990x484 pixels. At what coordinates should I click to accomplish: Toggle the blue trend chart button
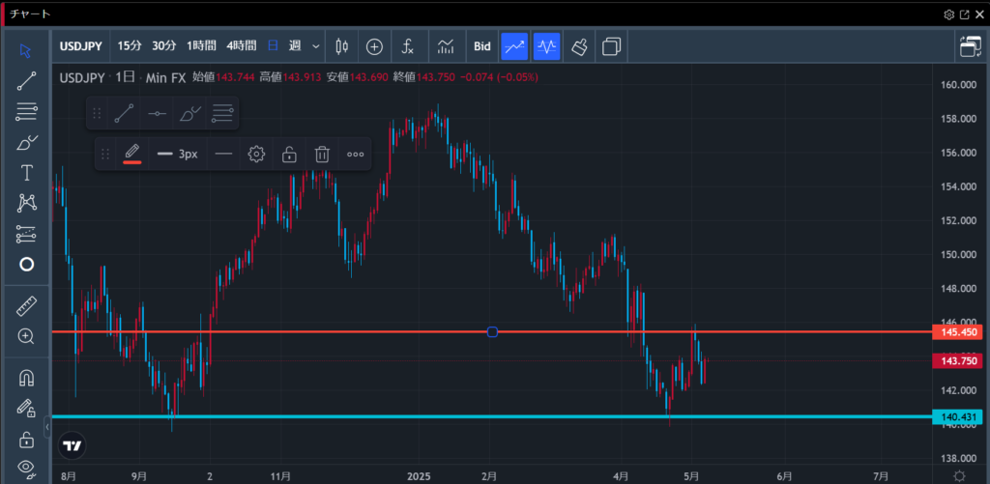point(514,46)
